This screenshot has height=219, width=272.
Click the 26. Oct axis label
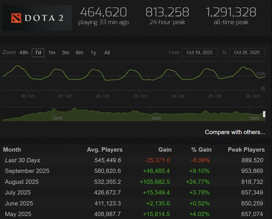(x=253, y=96)
